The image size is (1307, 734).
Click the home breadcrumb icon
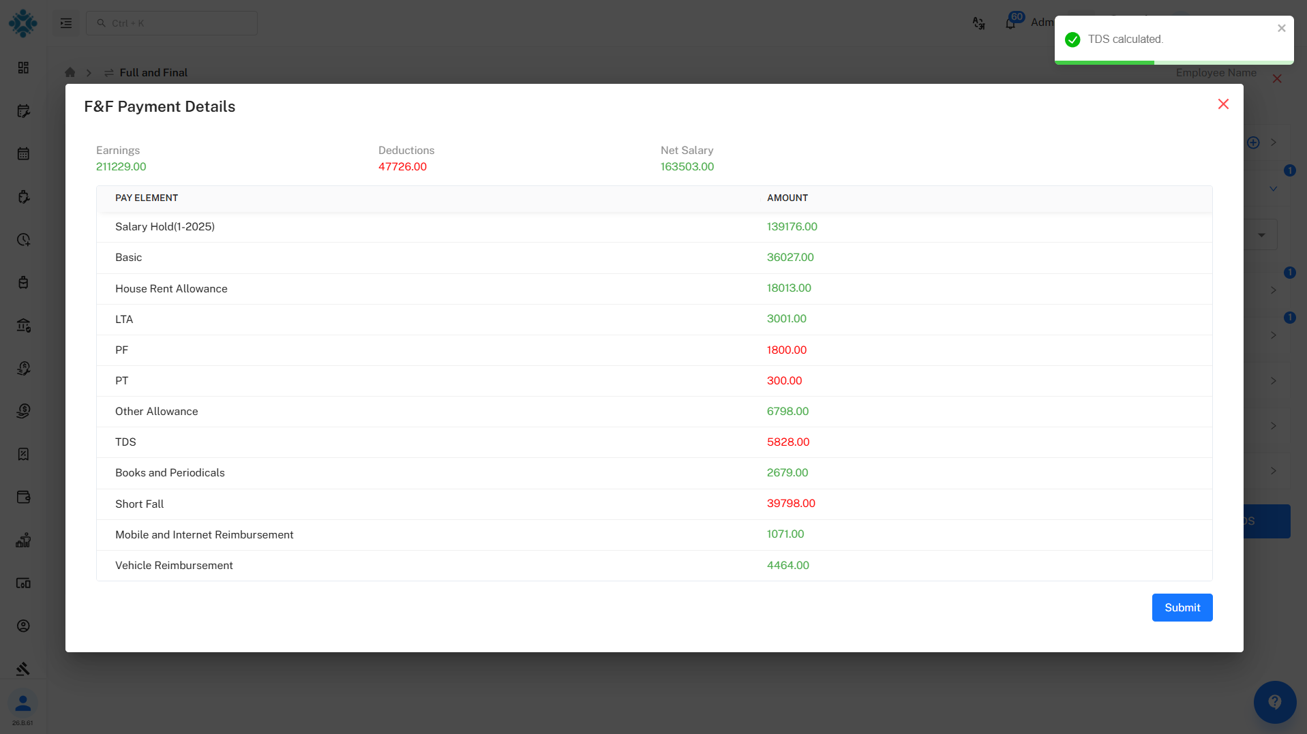(70, 72)
